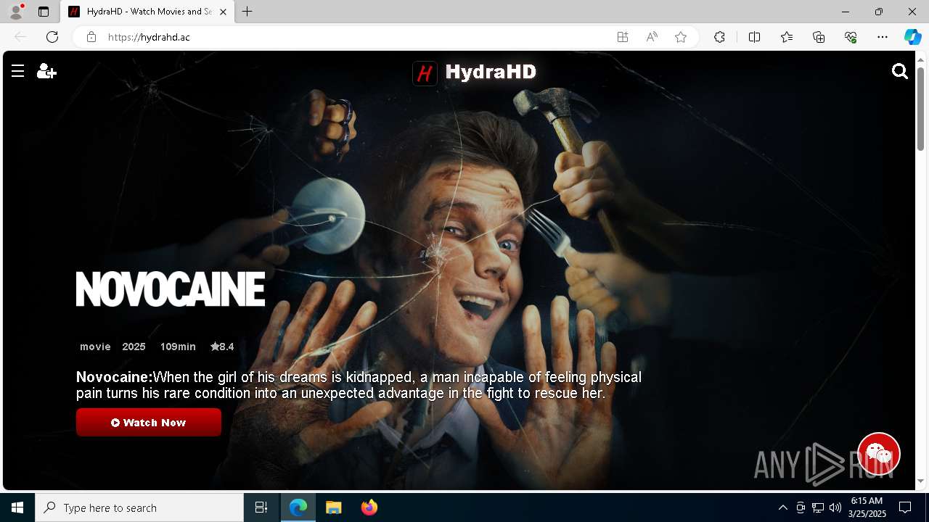Select the HydraHD browser tab
This screenshot has width=929, height=522.
click(147, 12)
